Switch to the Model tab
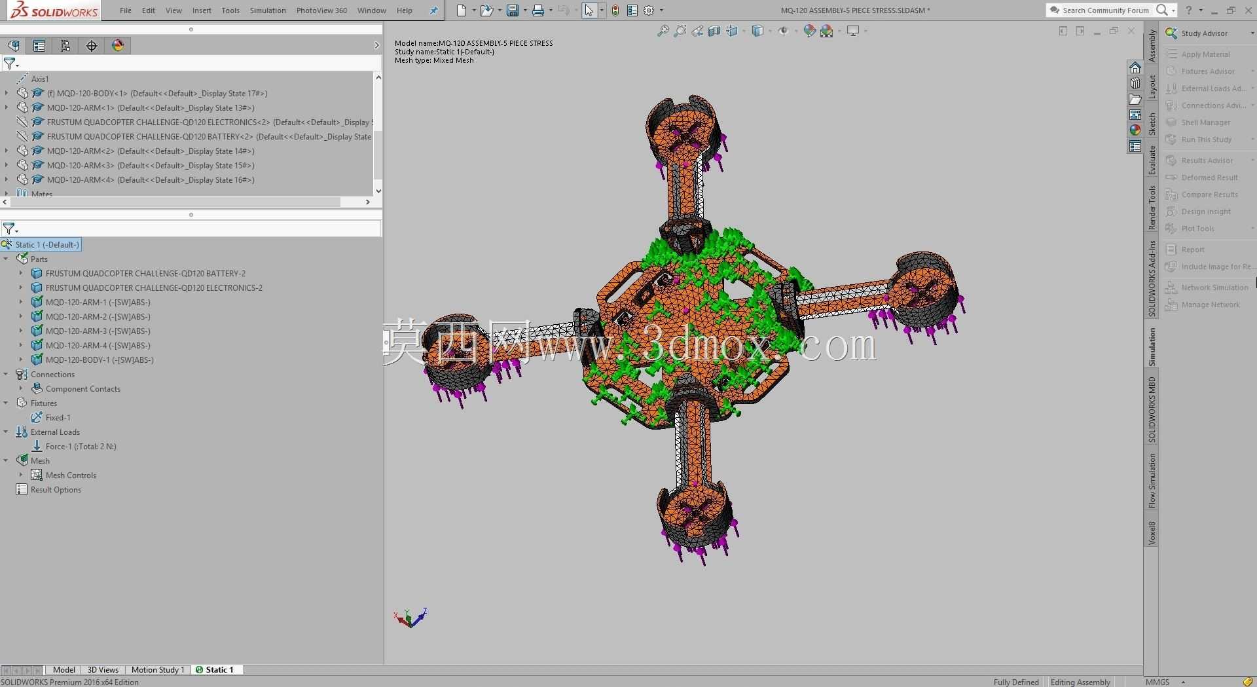 (x=64, y=669)
